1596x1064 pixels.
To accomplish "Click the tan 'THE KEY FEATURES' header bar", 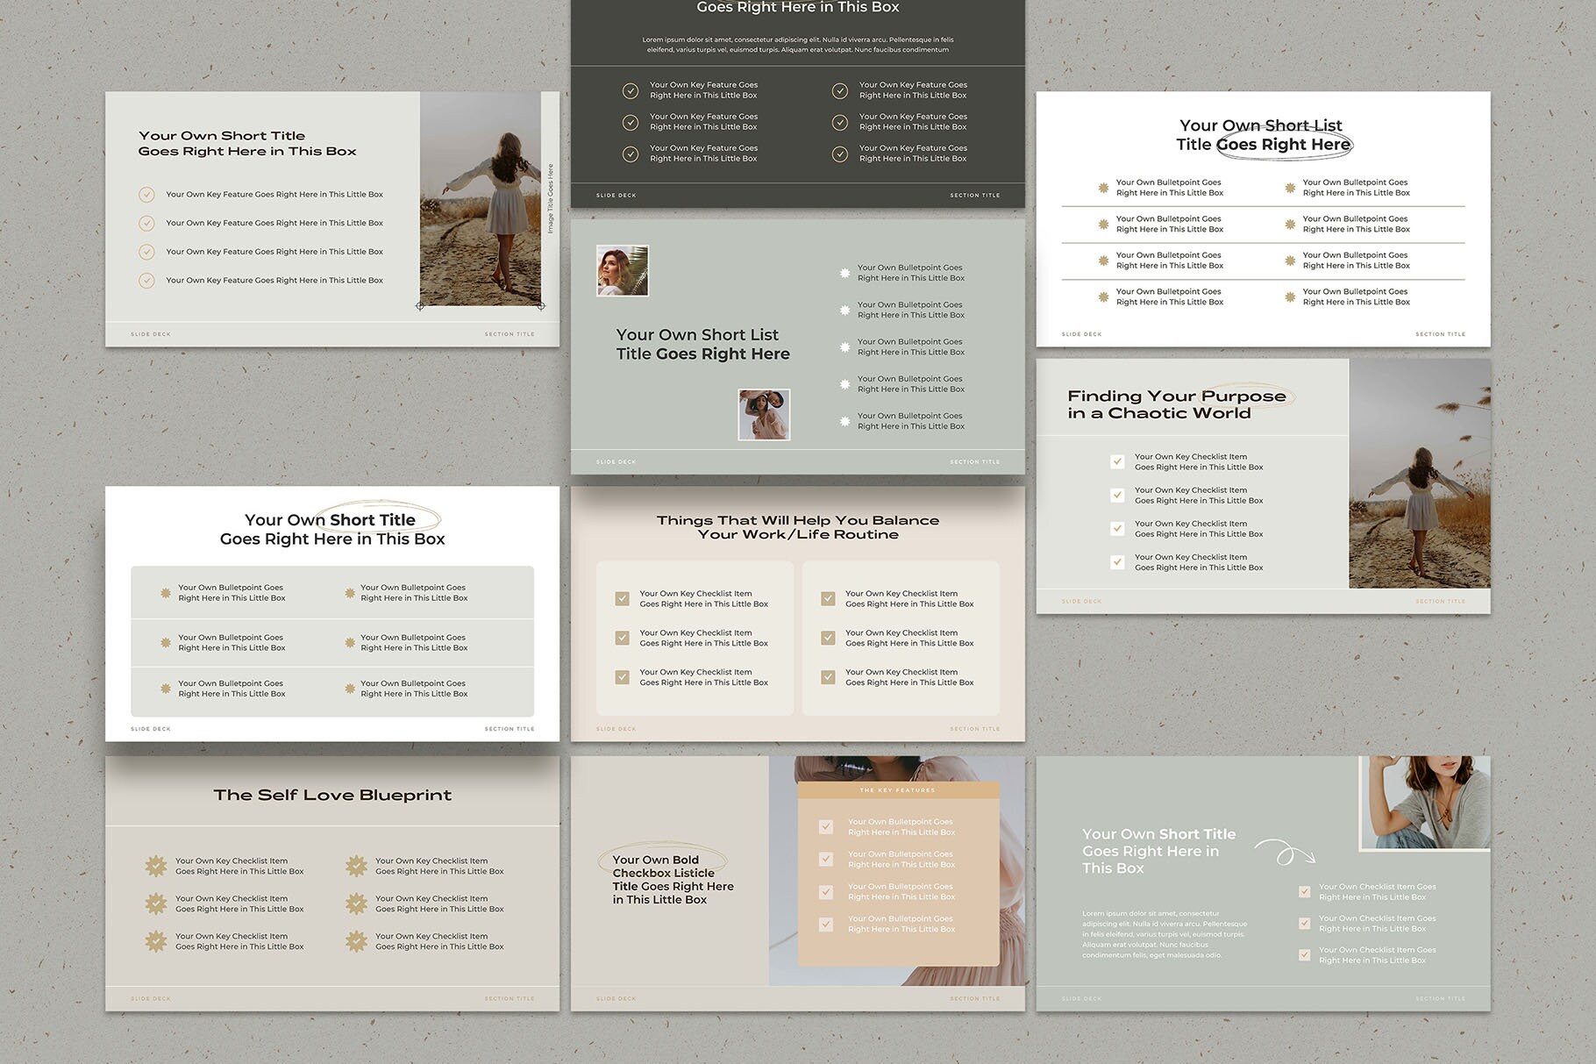I will [896, 789].
